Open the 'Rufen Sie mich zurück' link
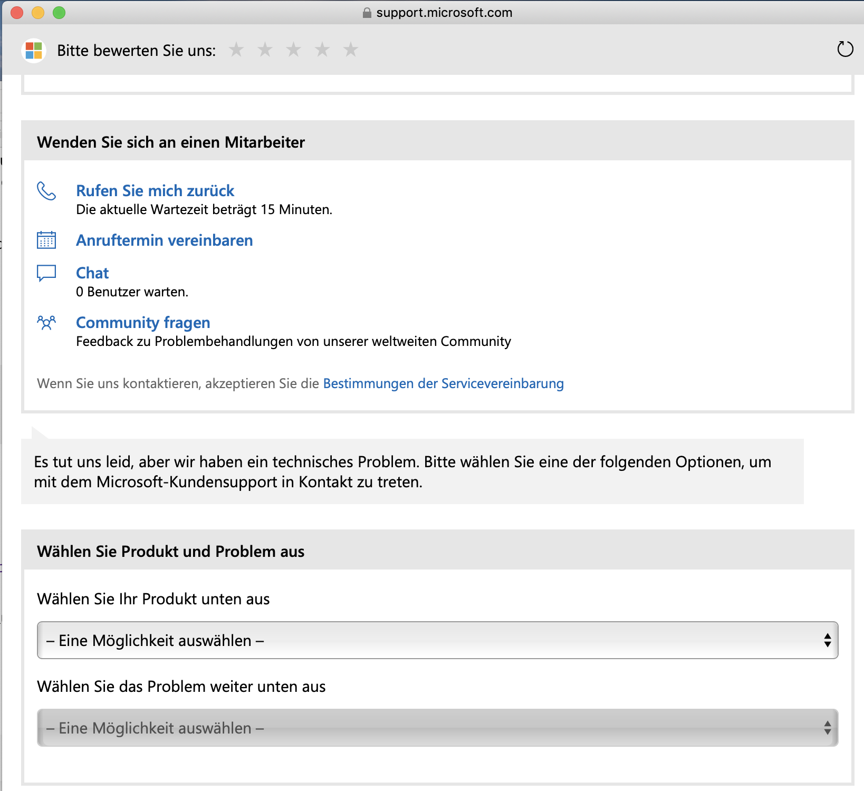 [x=155, y=190]
